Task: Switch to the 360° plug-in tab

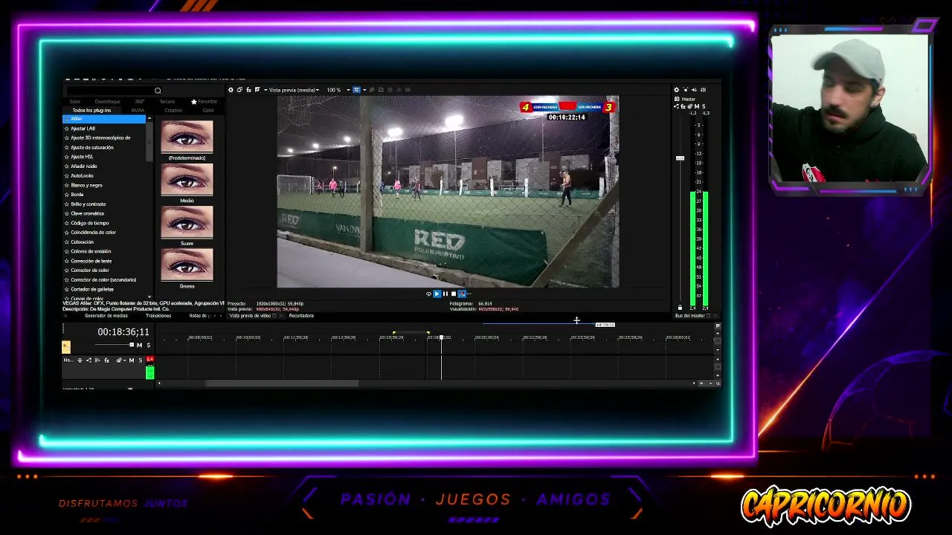Action: click(140, 101)
